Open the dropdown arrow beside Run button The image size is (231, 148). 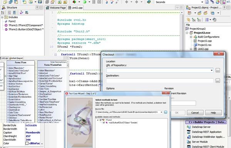pyautogui.click(x=89, y=2)
